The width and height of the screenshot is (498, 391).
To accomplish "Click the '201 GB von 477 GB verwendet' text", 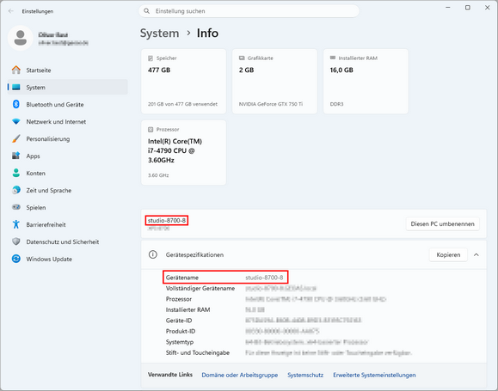I will point(182,104).
